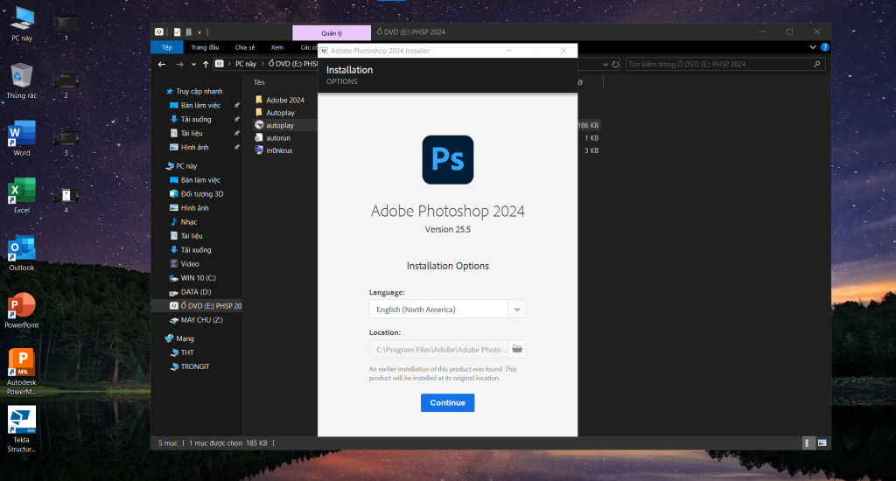Open Outlook desktop shortcut
Viewport: 896px width, 481px height.
pos(22,253)
